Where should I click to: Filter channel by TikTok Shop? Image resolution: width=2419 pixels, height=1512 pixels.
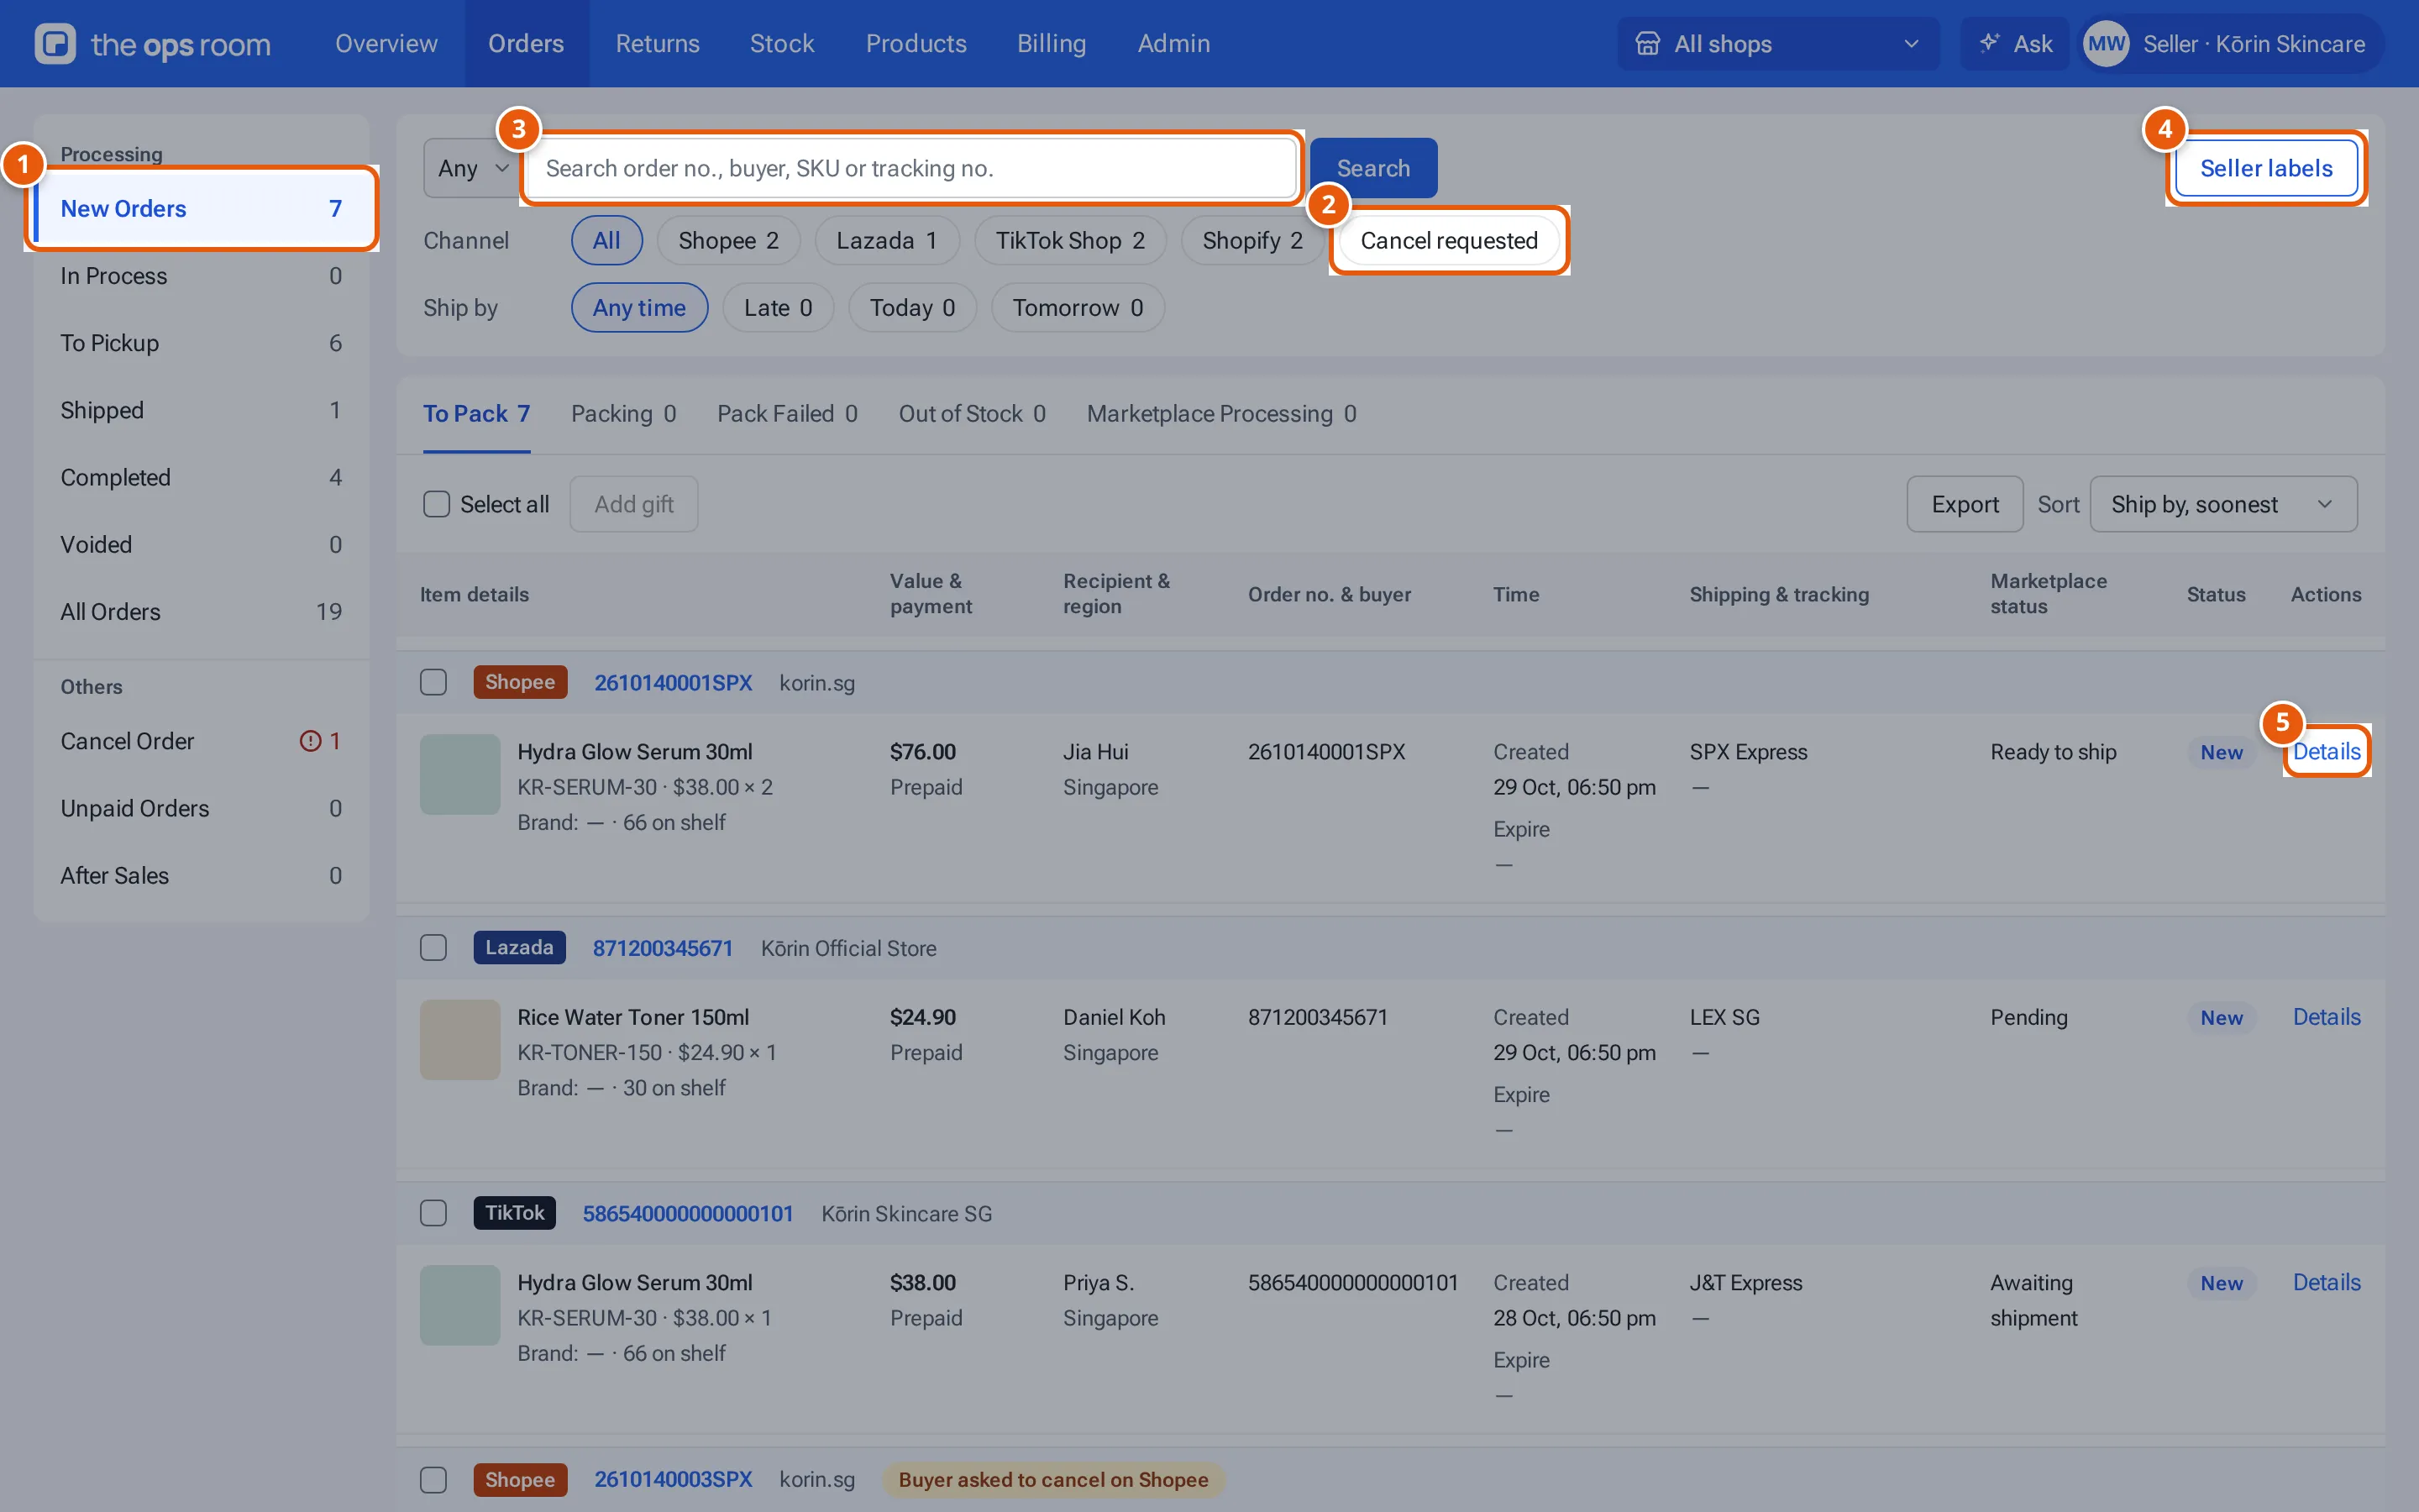(1069, 240)
